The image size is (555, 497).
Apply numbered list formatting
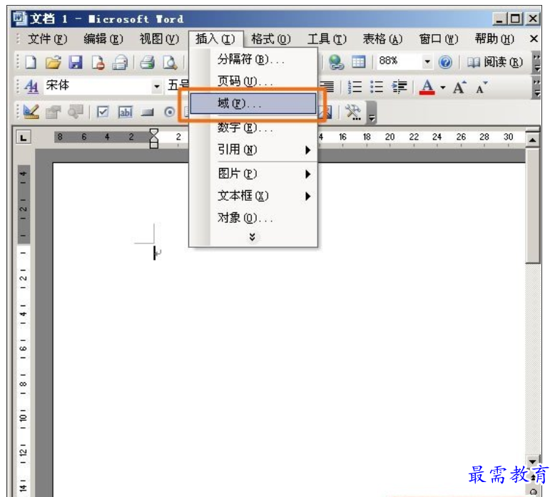355,87
